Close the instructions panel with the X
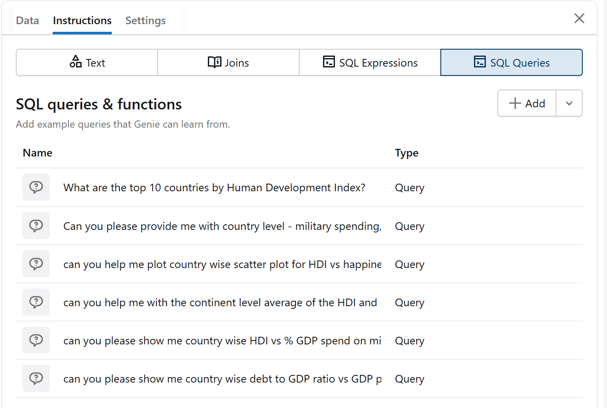Viewport: 607px width, 408px height. 579,18
